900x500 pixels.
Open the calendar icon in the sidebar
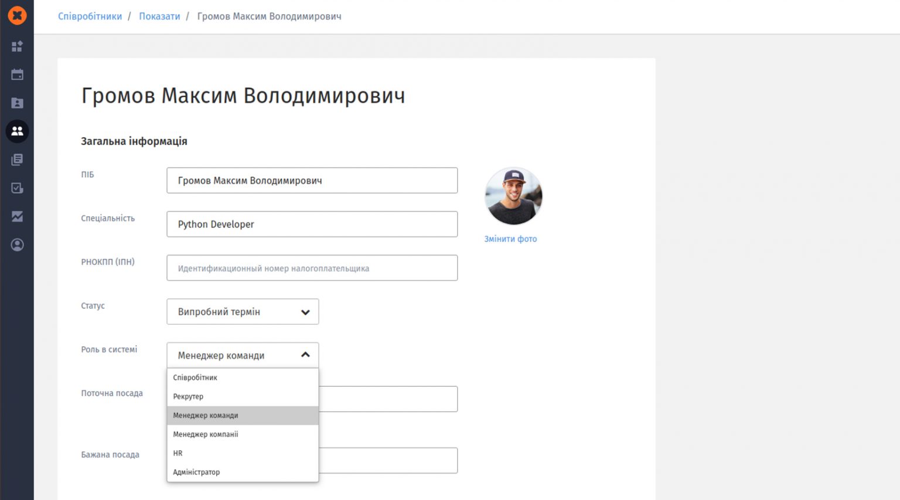coord(17,74)
